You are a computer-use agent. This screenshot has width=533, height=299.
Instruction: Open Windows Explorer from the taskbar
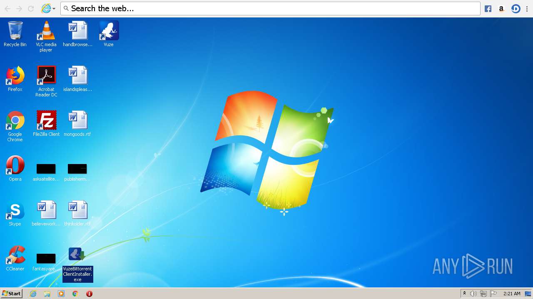(x=47, y=294)
